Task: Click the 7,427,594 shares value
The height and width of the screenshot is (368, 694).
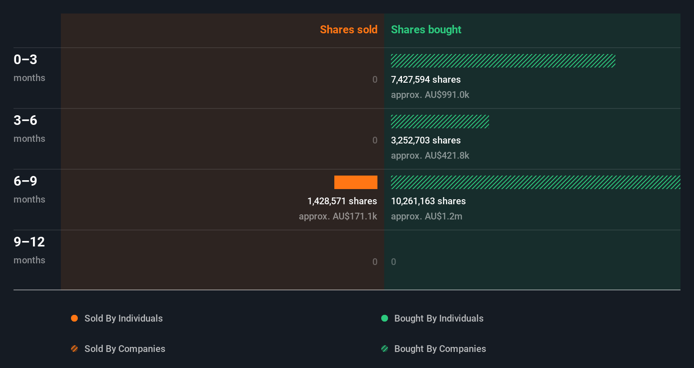Action: click(x=426, y=79)
